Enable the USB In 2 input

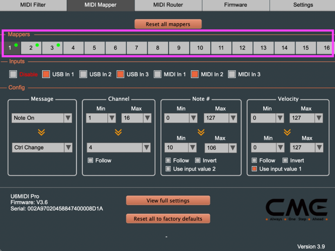pos(83,74)
